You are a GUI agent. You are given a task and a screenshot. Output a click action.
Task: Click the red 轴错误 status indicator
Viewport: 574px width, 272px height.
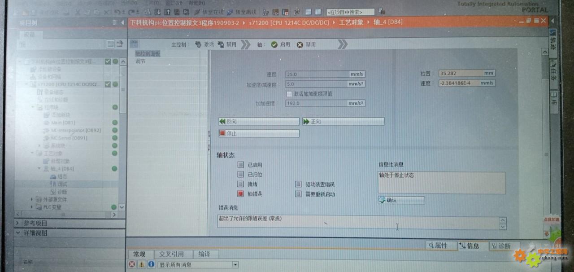(241, 194)
